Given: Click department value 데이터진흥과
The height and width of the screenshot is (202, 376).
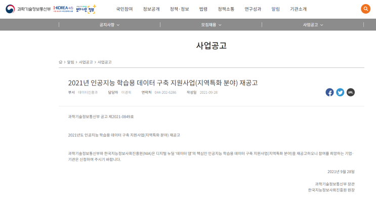Looking at the screenshot, I should pyautogui.click(x=88, y=92).
